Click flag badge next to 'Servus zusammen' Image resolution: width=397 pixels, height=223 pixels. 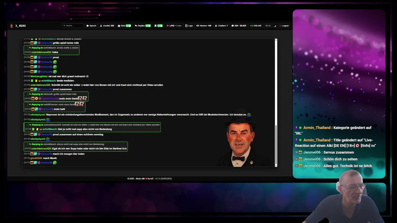coord(297,152)
